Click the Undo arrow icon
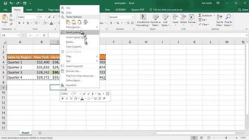The height and width of the screenshot is (140, 249). (x=11, y=3)
